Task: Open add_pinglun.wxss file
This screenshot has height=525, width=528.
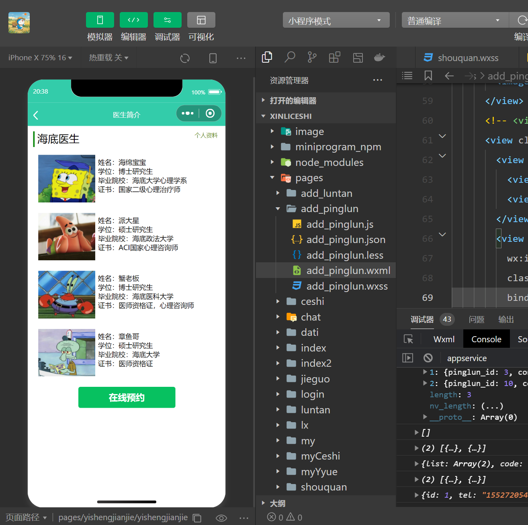Action: pyautogui.click(x=326, y=286)
